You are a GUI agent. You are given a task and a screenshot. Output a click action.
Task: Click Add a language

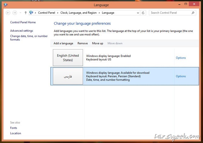coord(63,43)
